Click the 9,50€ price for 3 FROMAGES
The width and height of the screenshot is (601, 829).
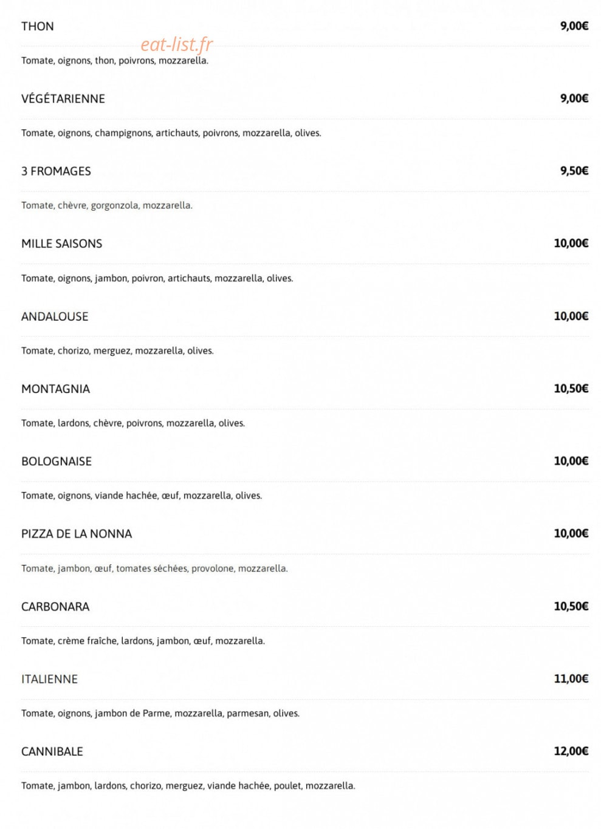(x=574, y=171)
